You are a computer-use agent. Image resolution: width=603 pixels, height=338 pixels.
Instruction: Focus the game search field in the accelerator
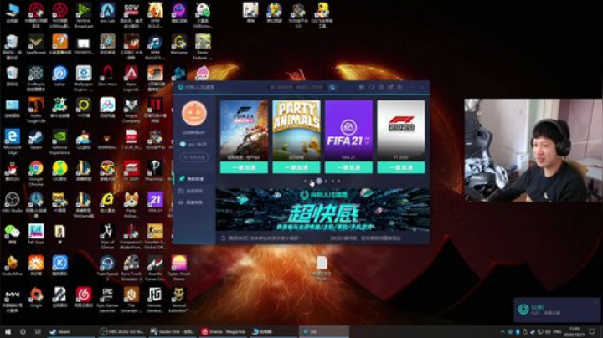[x=298, y=87]
